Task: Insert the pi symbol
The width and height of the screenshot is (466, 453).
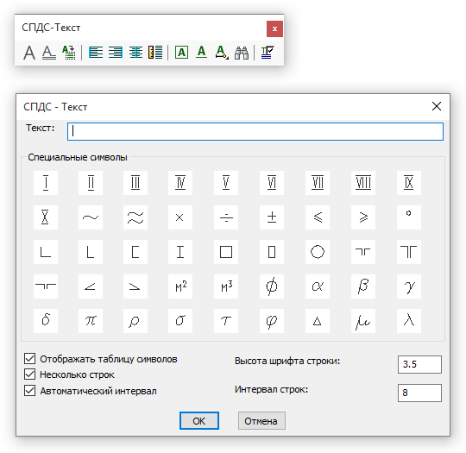Action: point(91,321)
